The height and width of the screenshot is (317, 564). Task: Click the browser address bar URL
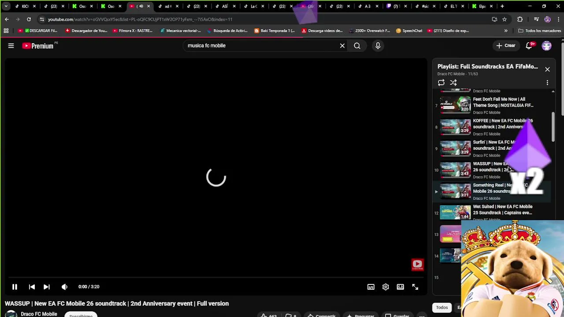pos(140,19)
